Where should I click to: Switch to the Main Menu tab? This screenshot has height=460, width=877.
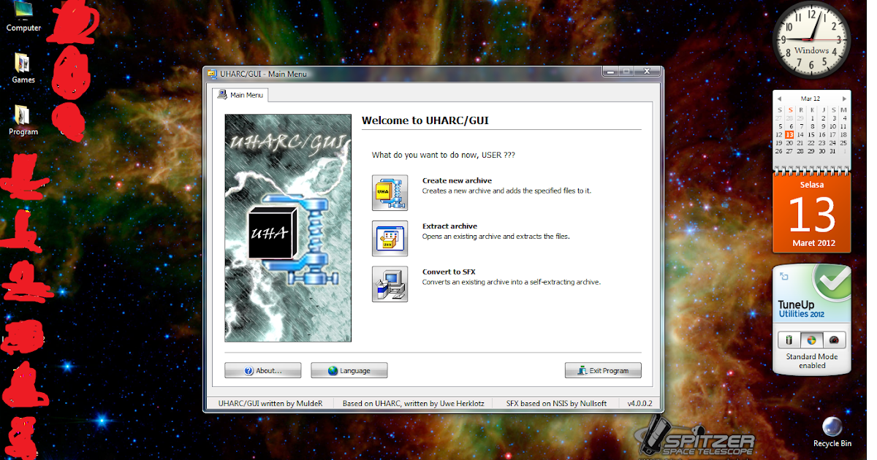click(x=240, y=95)
